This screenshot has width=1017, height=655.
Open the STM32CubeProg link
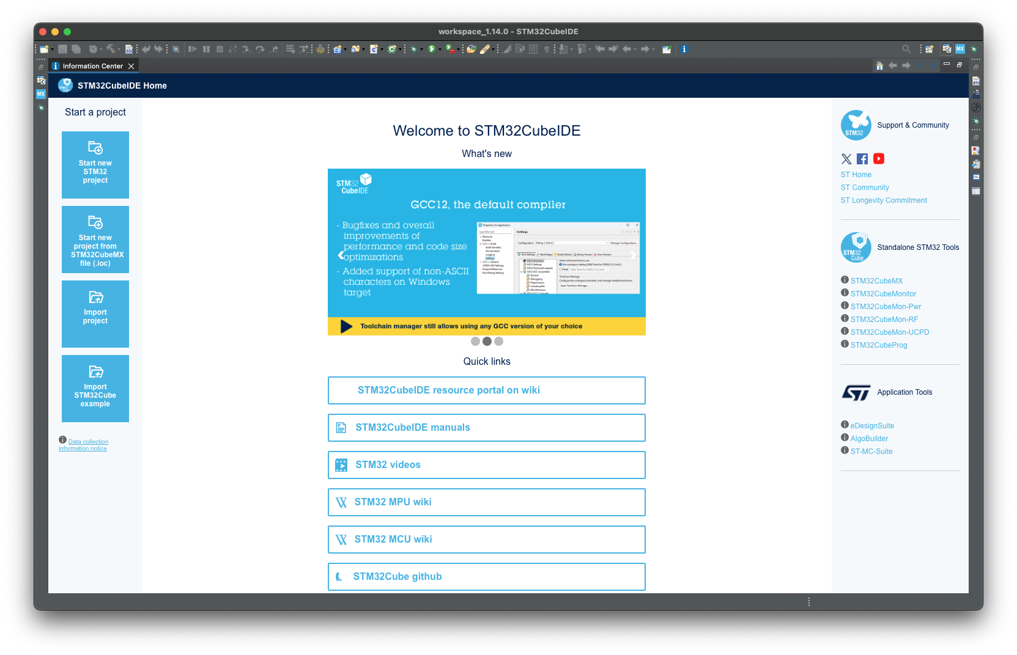[879, 345]
